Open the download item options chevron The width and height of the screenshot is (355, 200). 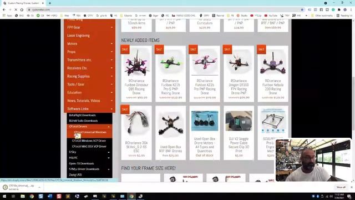(39, 187)
